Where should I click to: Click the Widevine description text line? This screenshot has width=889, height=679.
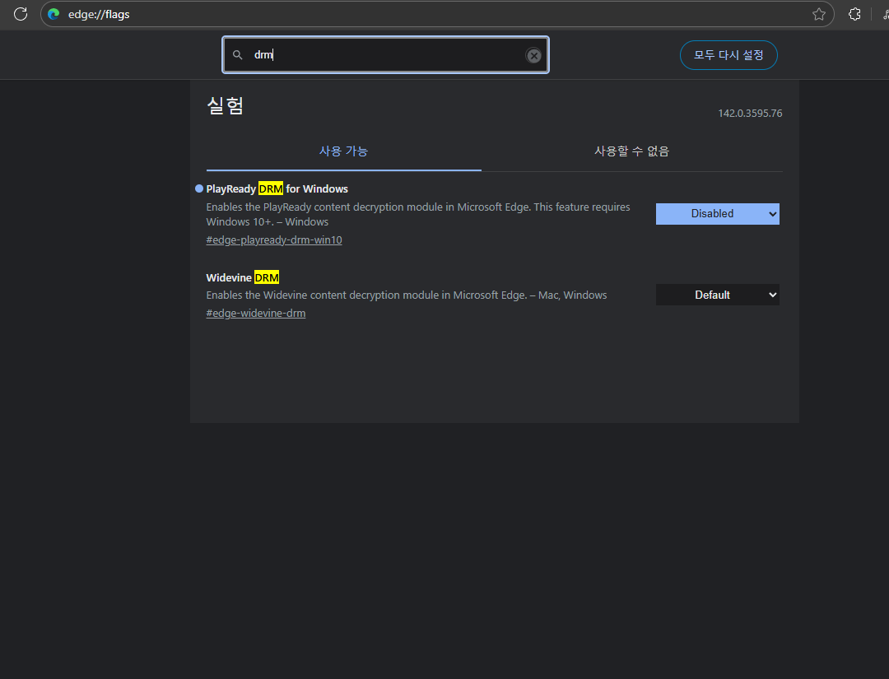coord(407,295)
